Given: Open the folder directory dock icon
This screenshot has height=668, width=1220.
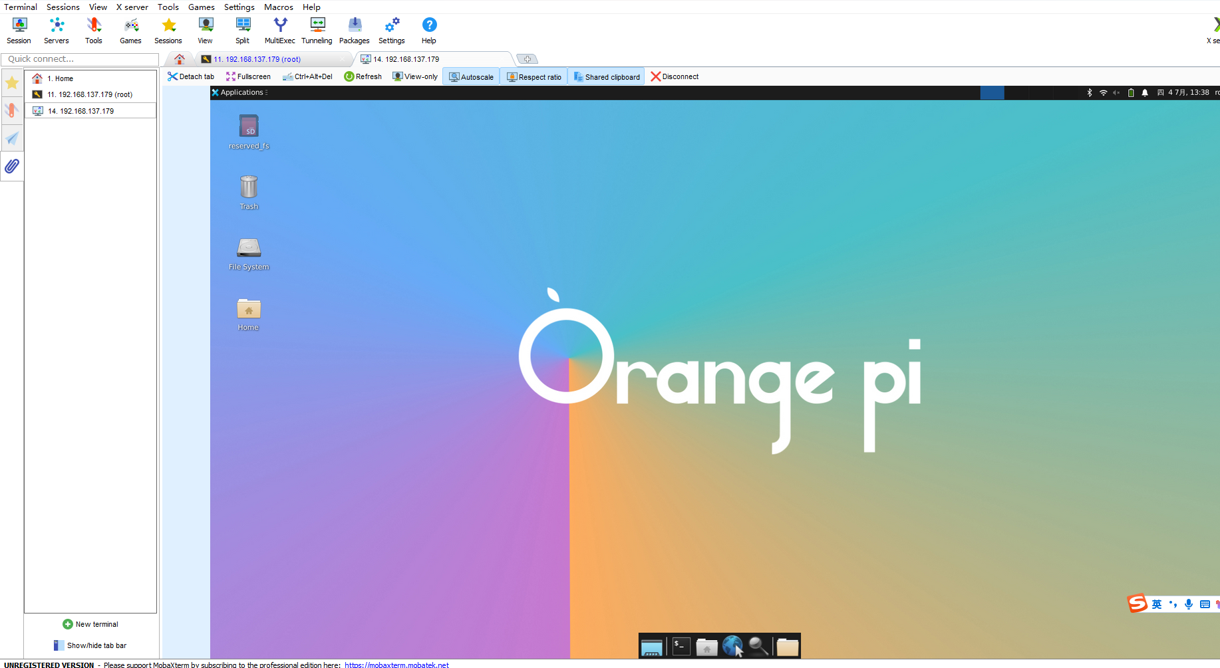Looking at the screenshot, I should [x=788, y=647].
